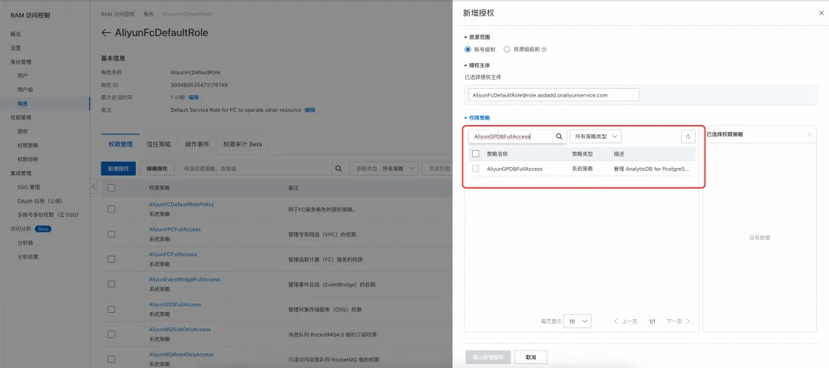
Task: Select the 账号级别 radio button
Action: [x=467, y=49]
